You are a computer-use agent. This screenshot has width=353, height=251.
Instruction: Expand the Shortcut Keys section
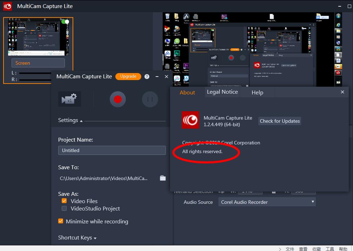(x=77, y=237)
